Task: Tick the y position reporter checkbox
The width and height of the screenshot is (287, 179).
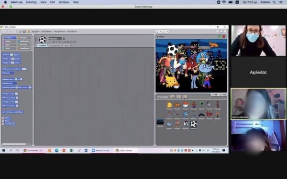Action: tap(3, 121)
